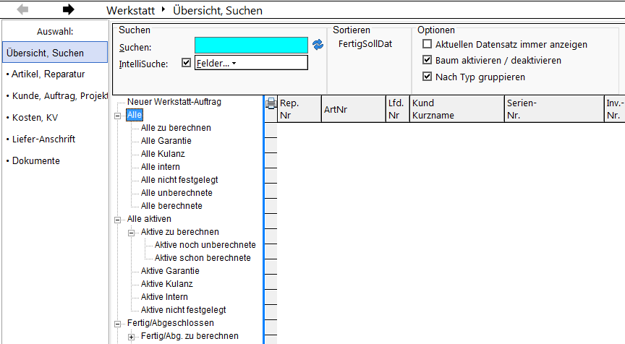This screenshot has height=344, width=625.
Task: Uncheck Nach Typ gruppieren
Action: pos(427,76)
